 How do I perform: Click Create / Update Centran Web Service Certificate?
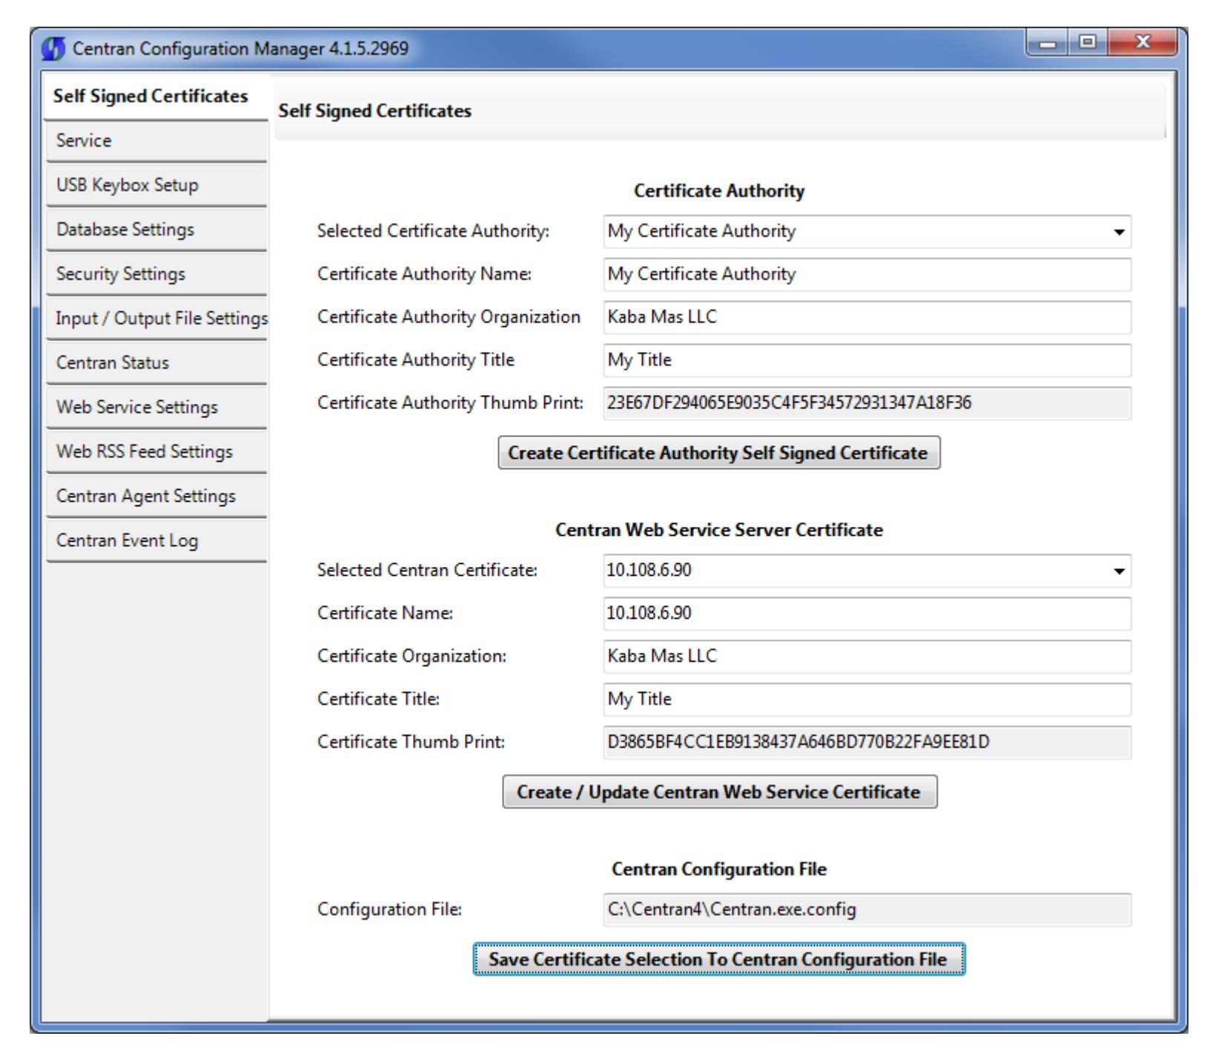coord(719,792)
